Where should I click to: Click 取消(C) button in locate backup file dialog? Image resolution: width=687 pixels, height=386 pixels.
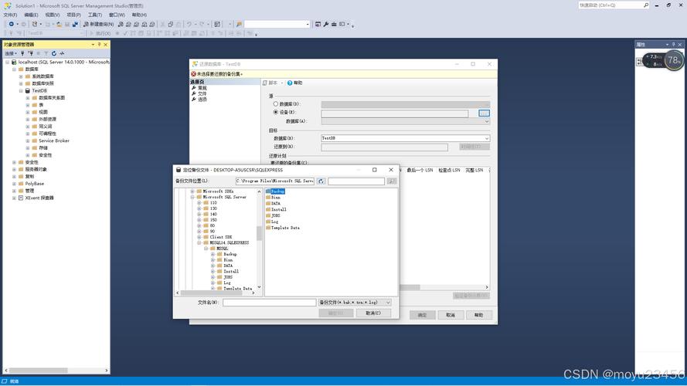(x=373, y=313)
